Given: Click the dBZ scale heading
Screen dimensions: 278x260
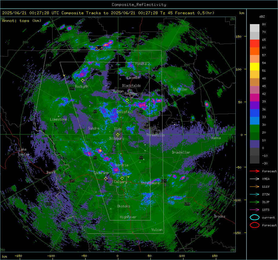Looking at the screenshot, I should point(262,16).
